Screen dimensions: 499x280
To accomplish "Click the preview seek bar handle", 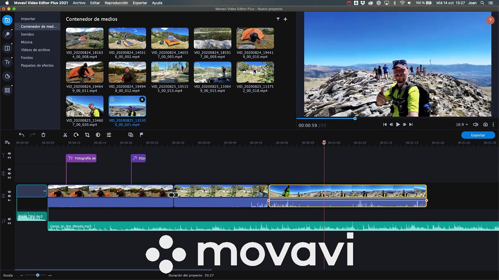I will tap(355, 118).
